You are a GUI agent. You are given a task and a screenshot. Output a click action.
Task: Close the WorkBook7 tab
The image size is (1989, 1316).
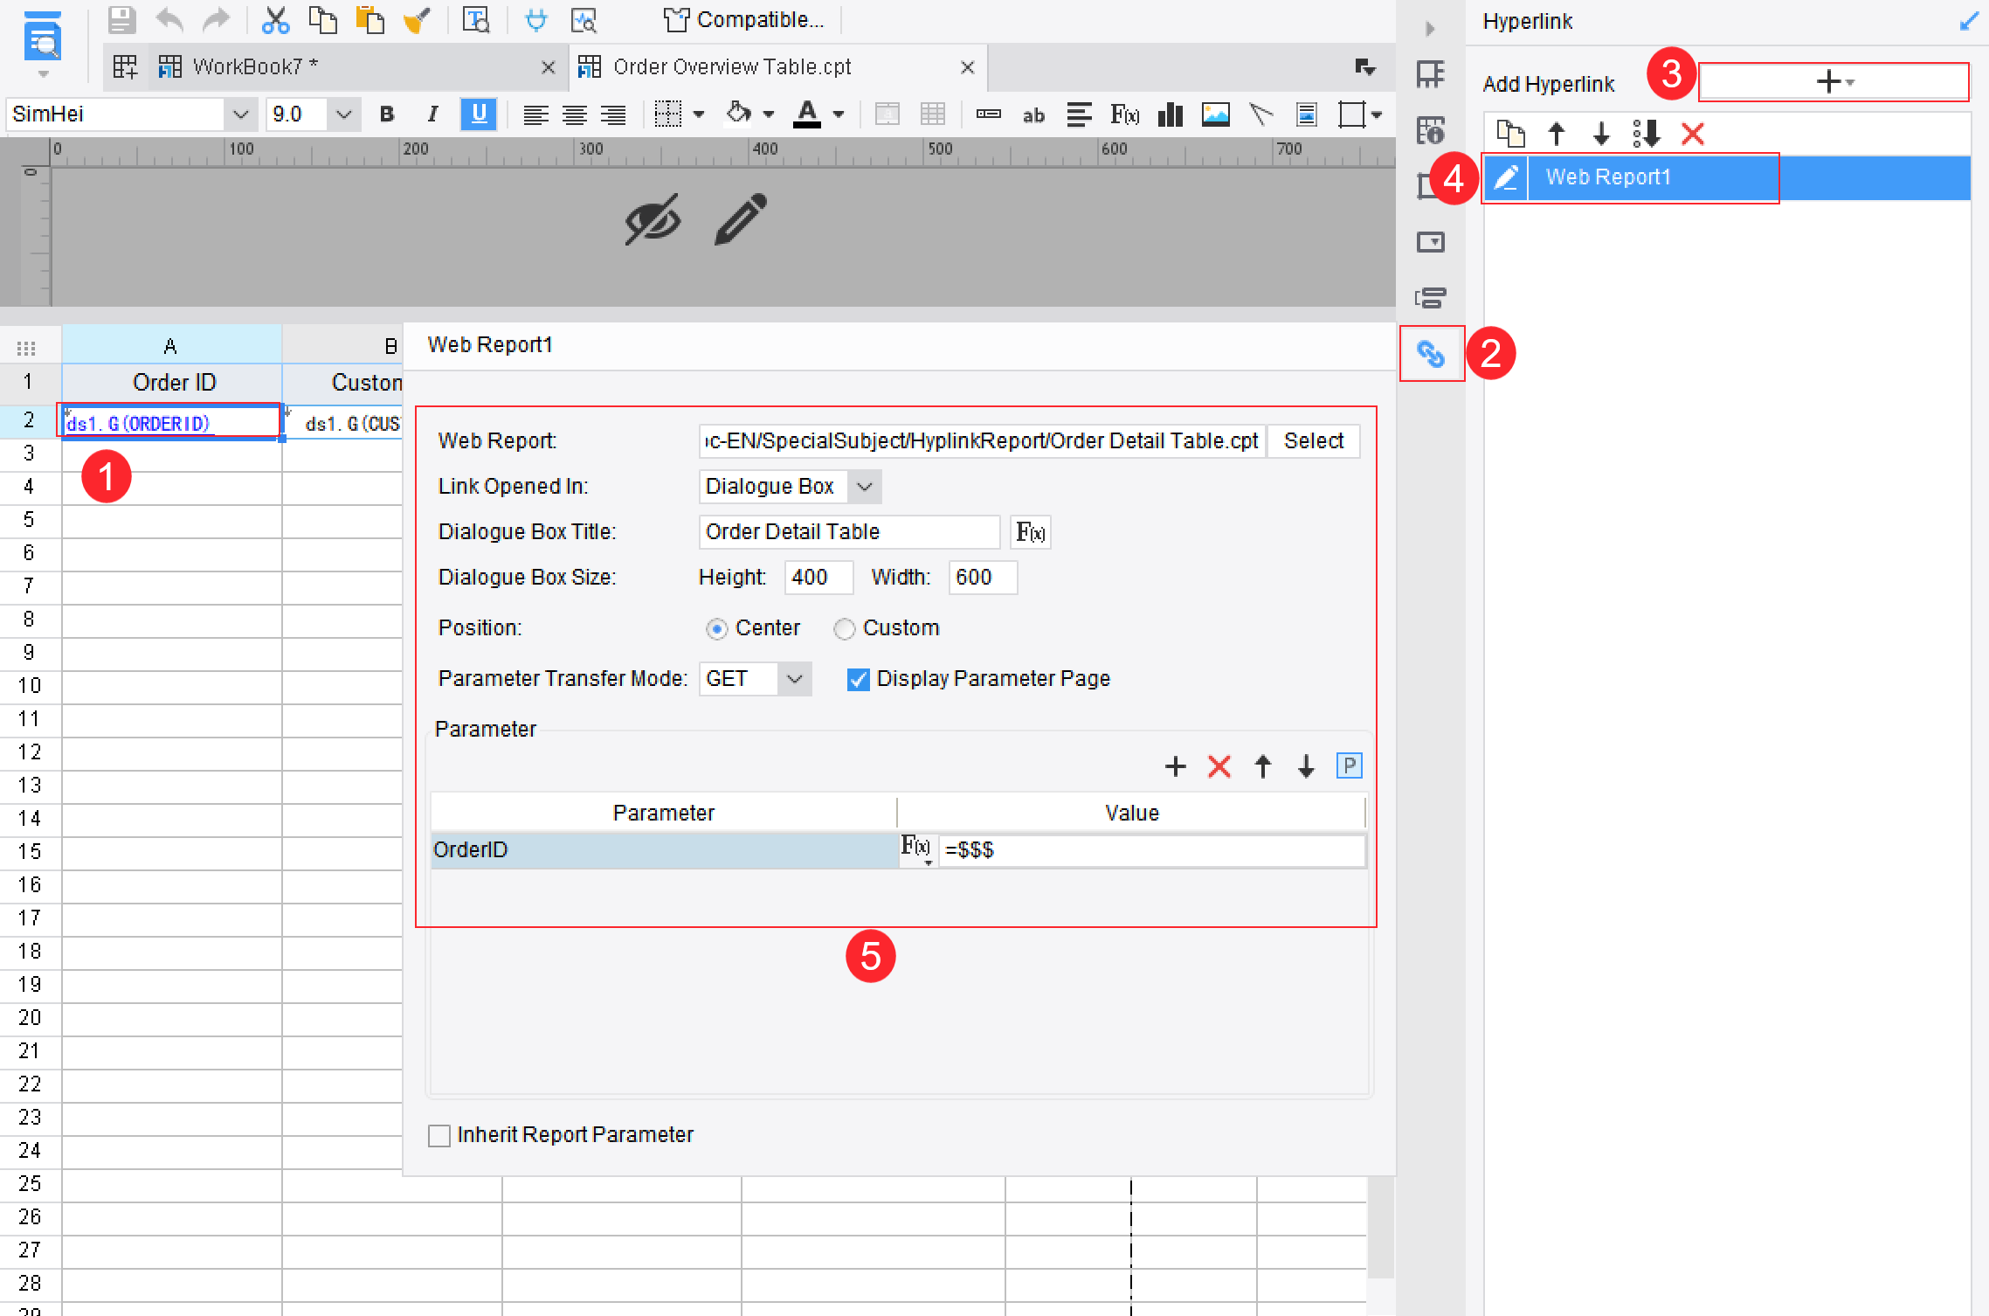click(549, 67)
